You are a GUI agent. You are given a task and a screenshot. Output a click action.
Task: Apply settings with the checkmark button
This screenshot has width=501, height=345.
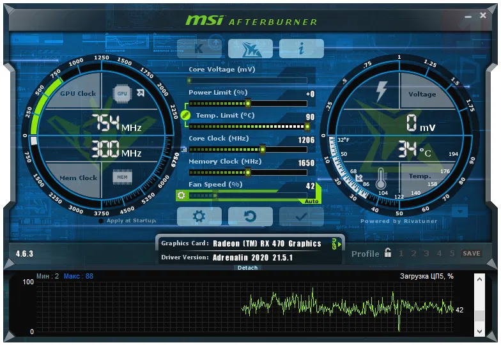[302, 217]
